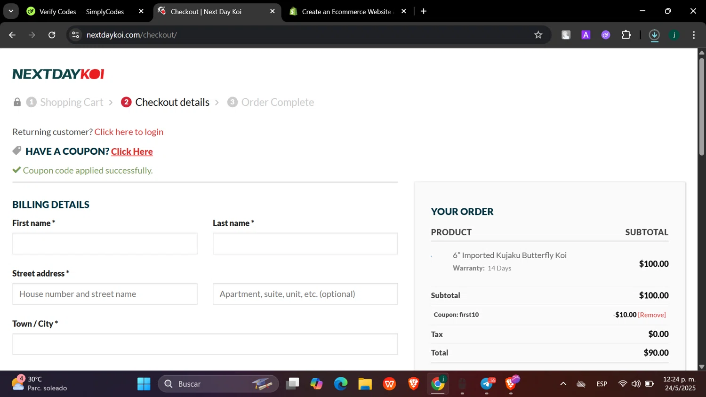Screen dimensions: 706x397
Task: Click the browser forward arrow
Action: tap(32, 35)
